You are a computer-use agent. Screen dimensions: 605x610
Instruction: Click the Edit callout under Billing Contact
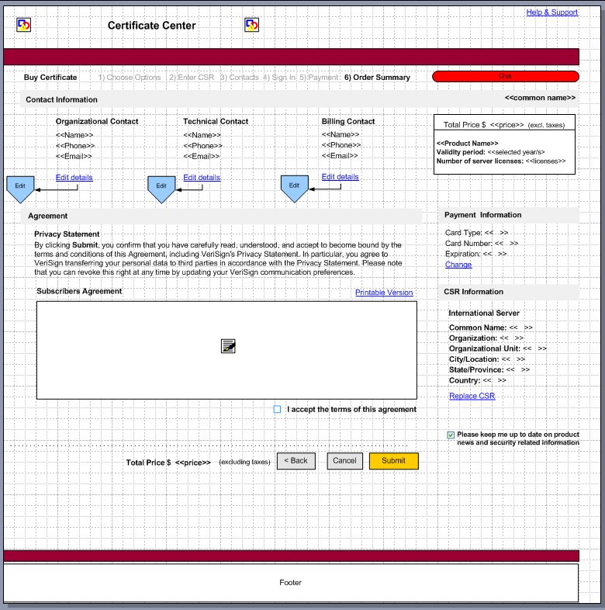coord(295,187)
